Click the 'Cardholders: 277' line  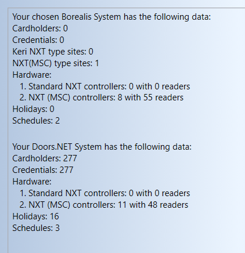click(45, 158)
